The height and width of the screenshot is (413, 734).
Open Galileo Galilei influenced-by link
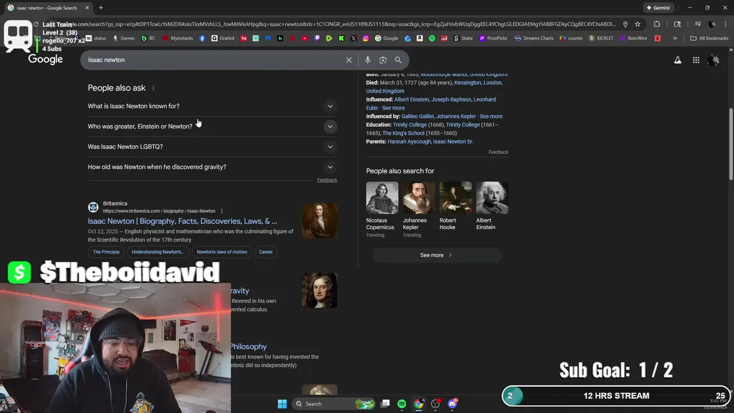(x=417, y=116)
